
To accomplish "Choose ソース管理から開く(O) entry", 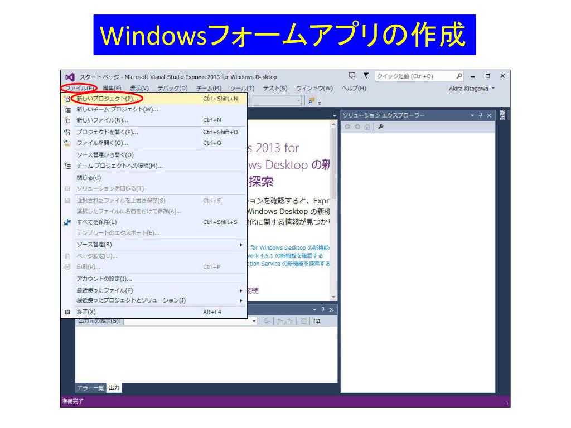I will coord(155,155).
